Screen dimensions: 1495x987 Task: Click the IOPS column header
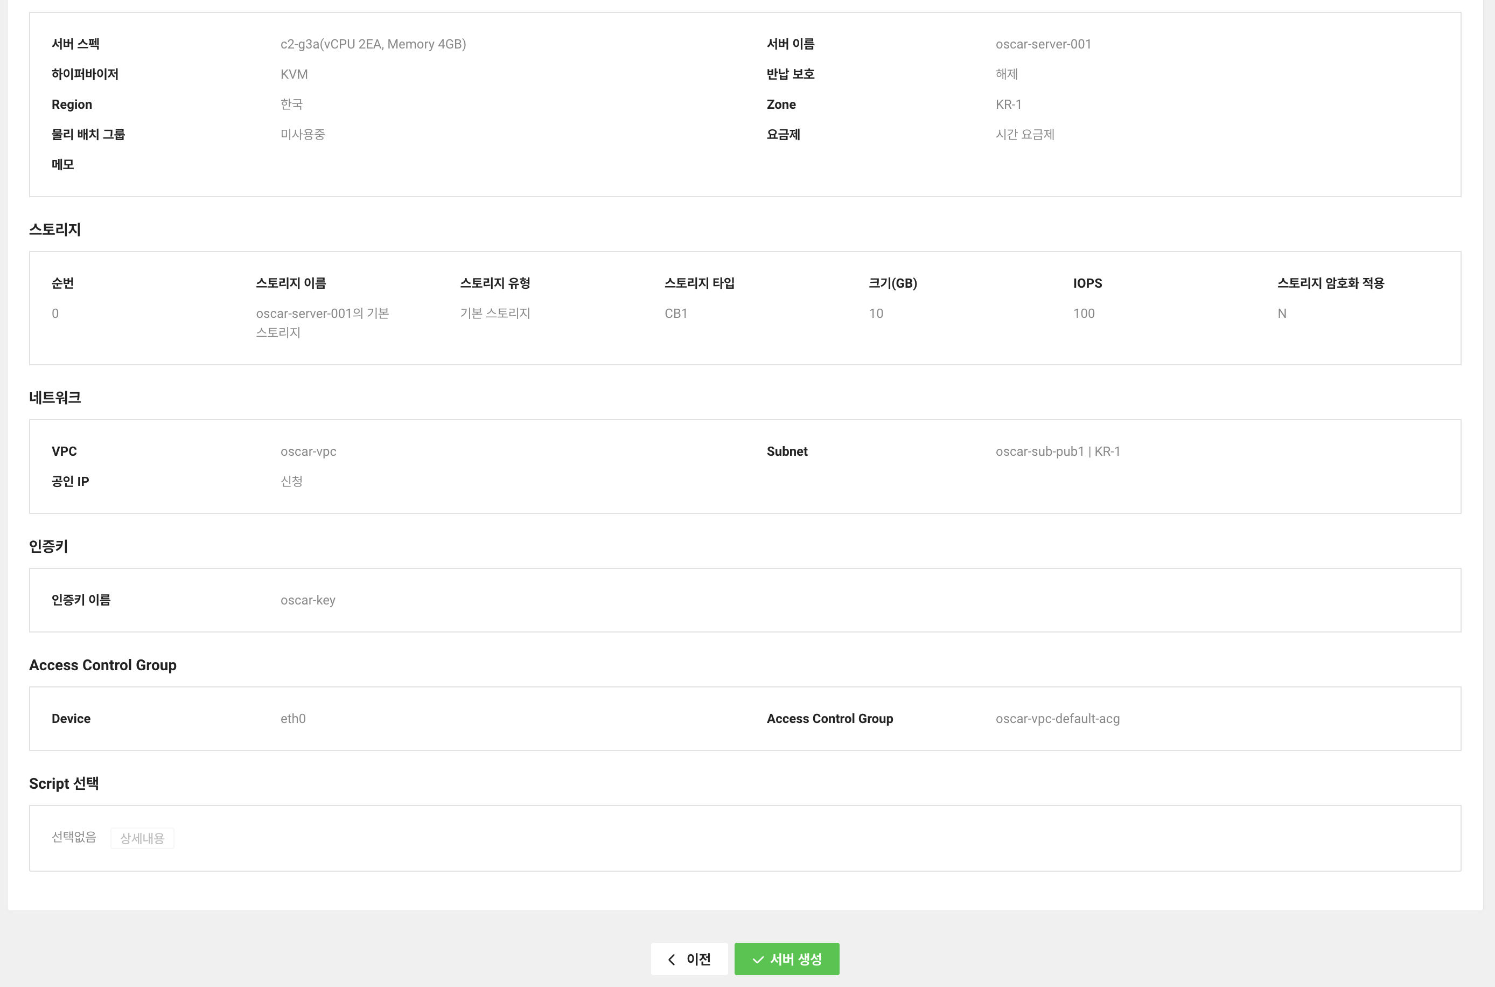click(1087, 283)
